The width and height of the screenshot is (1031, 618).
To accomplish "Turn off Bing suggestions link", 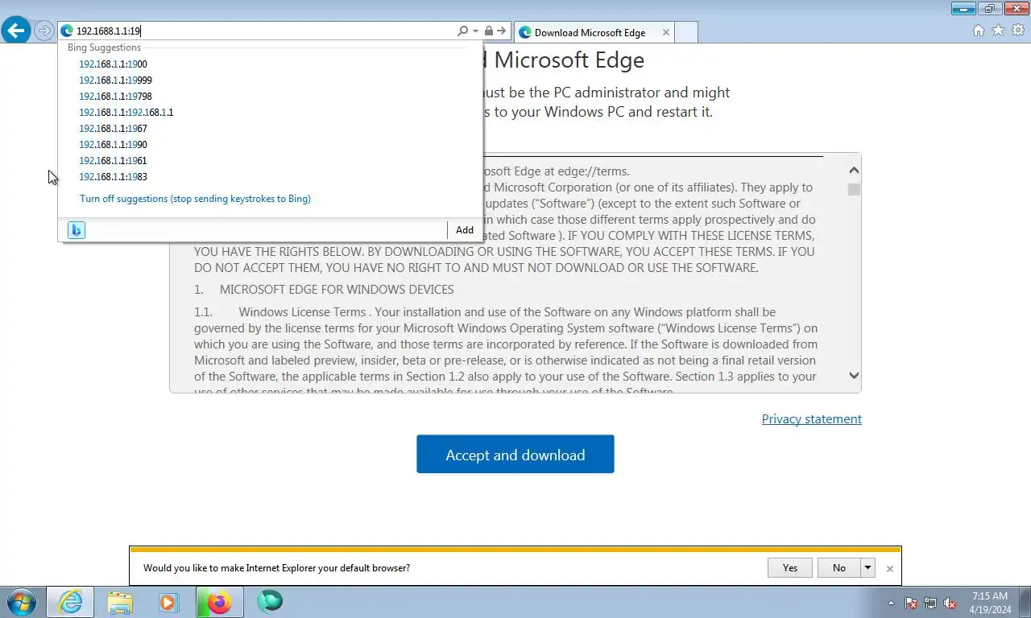I will [x=195, y=199].
